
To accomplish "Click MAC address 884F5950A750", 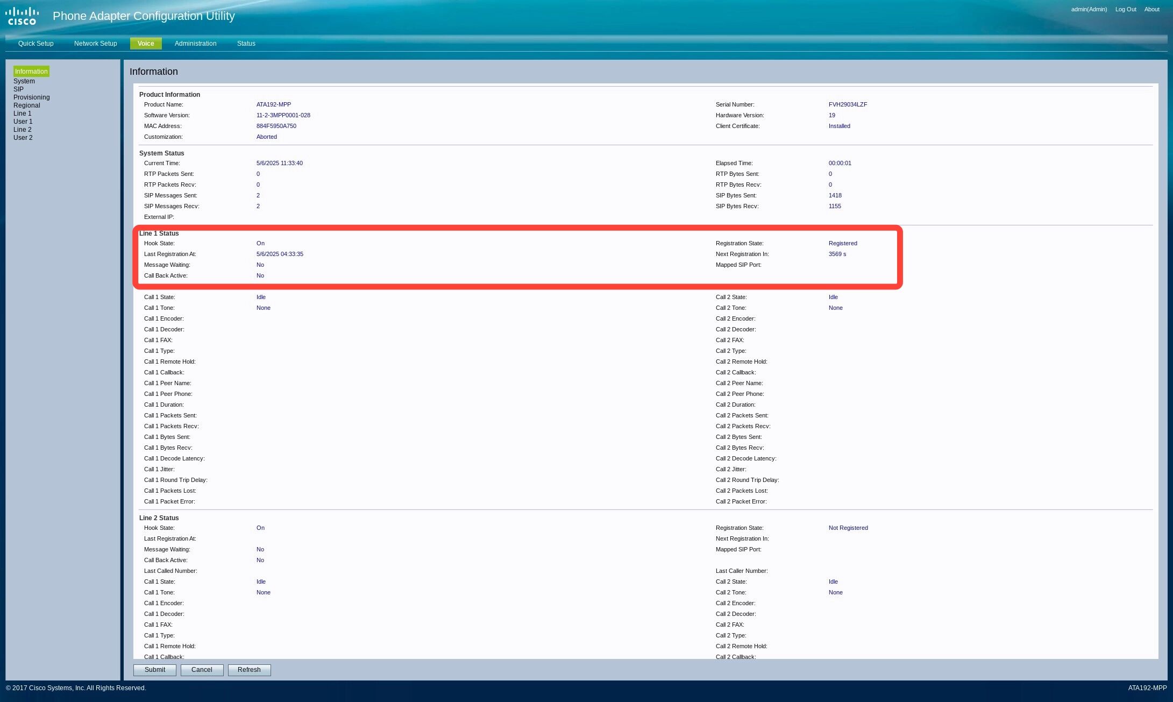I will pos(276,126).
